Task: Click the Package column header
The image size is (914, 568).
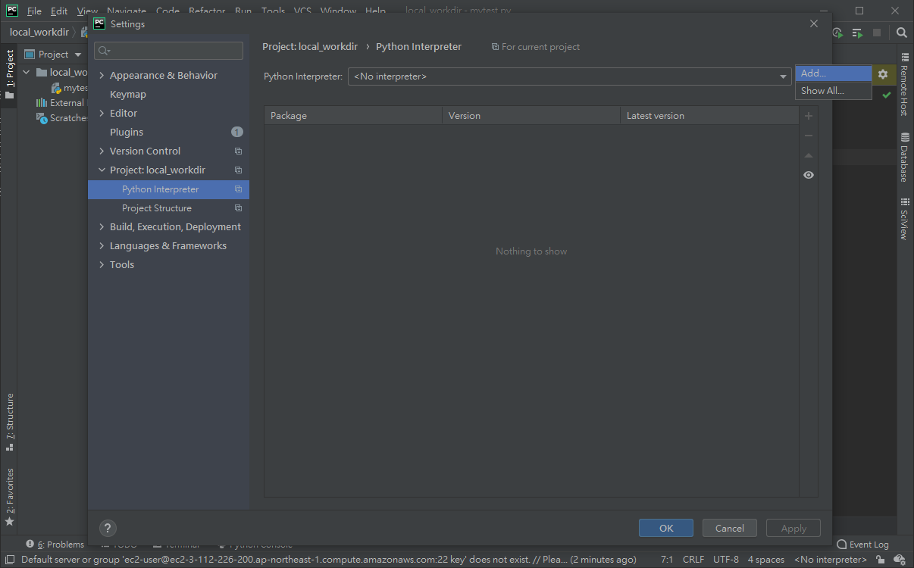Action: click(353, 116)
